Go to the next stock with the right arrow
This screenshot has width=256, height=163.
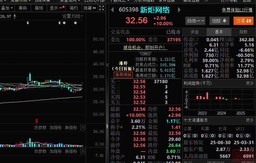click(x=179, y=10)
